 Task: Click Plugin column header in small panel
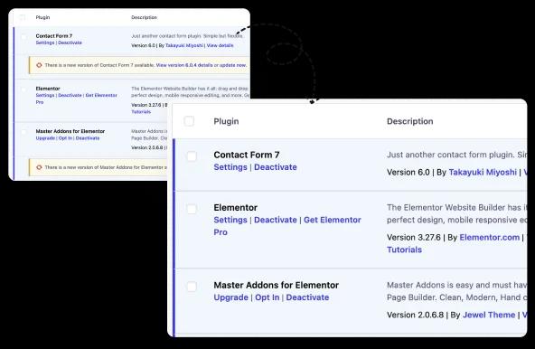[42, 17]
